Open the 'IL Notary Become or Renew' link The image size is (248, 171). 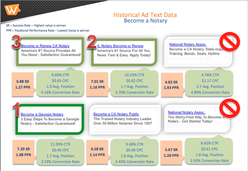coord(120,46)
